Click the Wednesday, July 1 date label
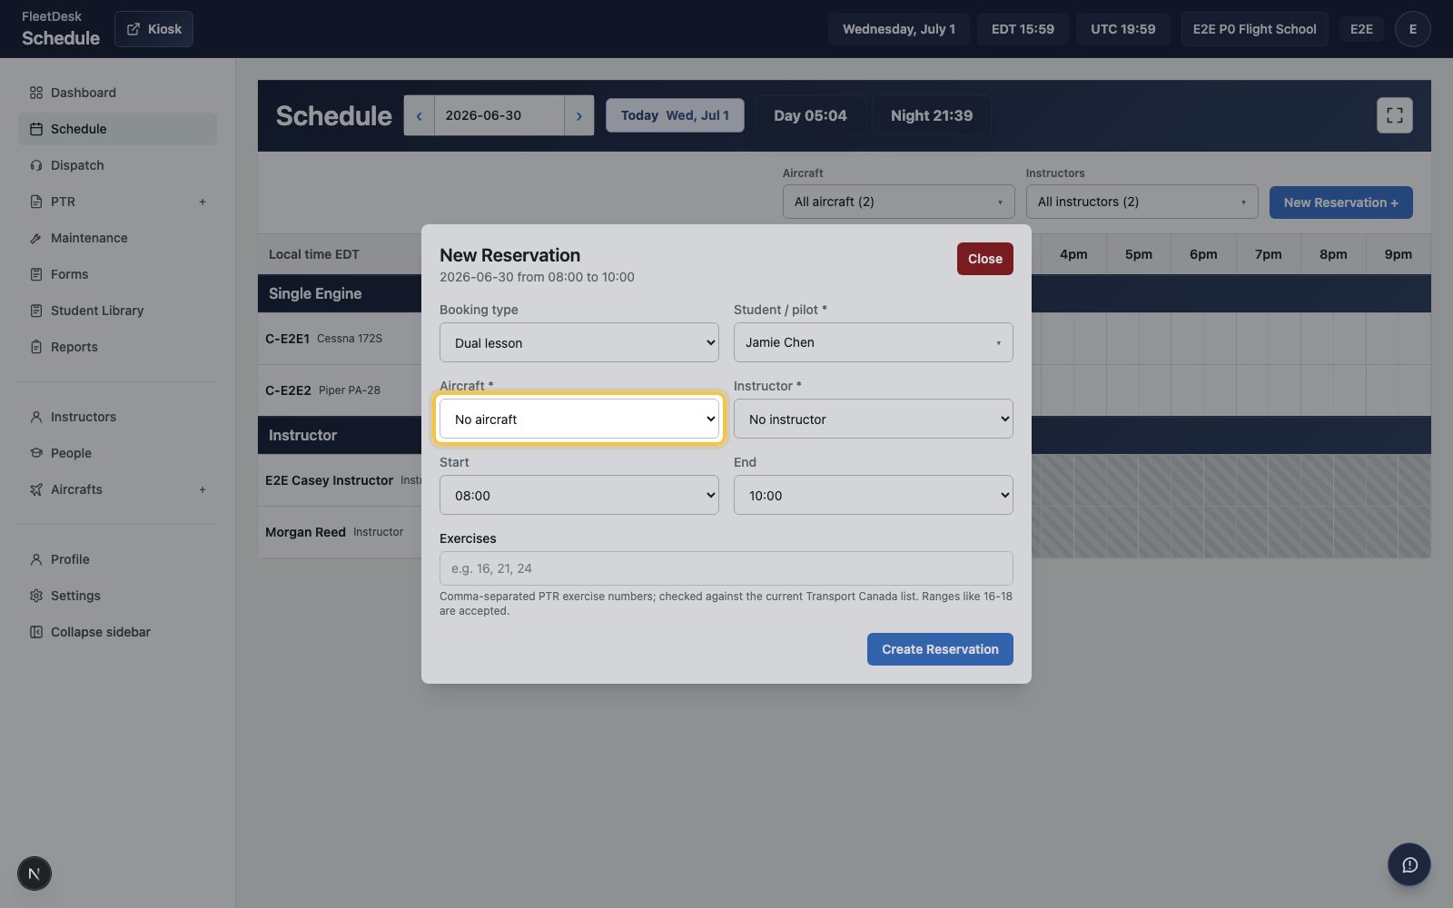 coord(899,29)
